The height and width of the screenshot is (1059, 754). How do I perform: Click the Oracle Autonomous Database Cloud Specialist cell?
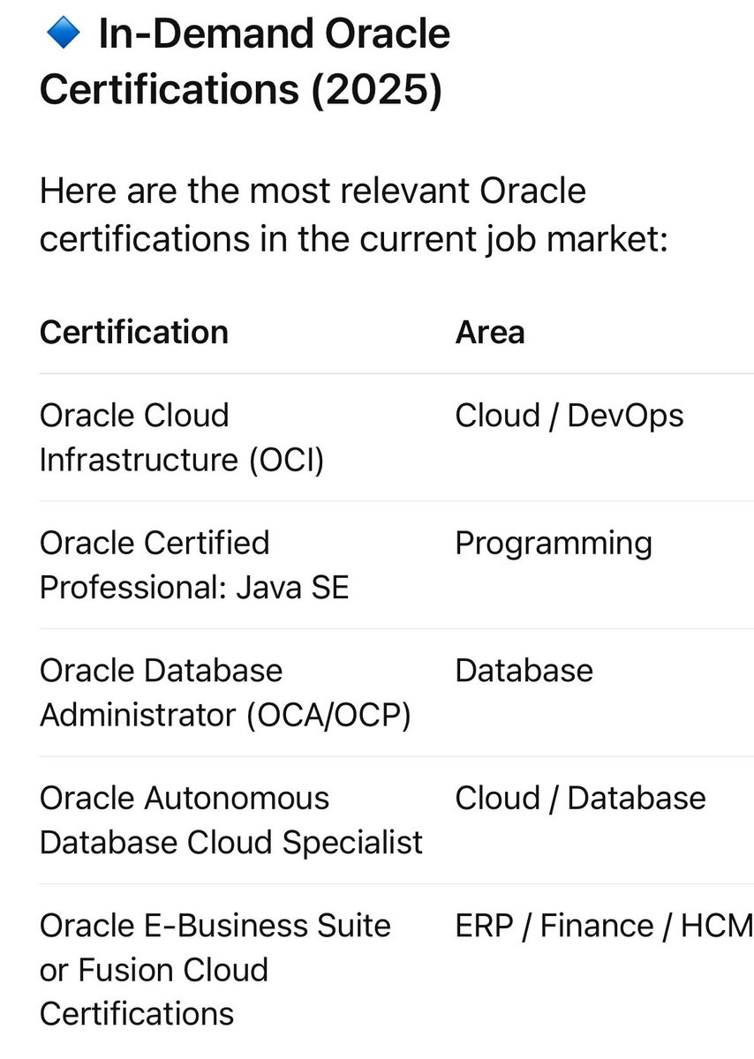231,820
